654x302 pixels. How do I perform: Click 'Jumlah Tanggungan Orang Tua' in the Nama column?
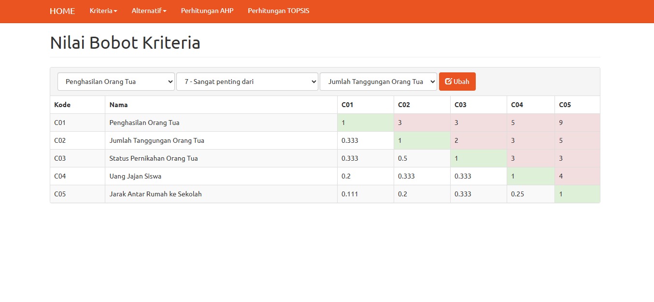click(x=157, y=140)
